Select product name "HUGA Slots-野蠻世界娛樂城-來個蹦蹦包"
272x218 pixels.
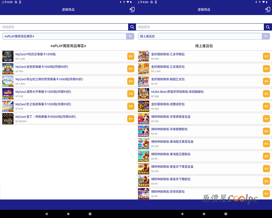(177, 92)
